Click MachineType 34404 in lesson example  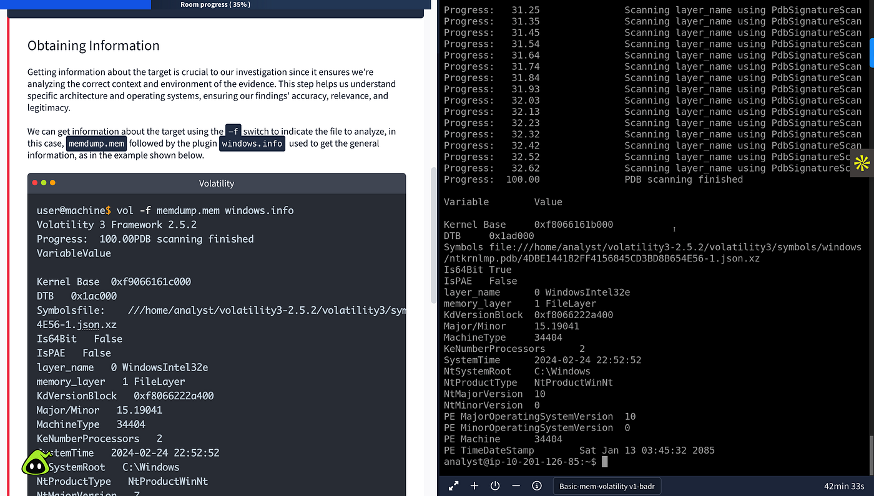coord(91,424)
